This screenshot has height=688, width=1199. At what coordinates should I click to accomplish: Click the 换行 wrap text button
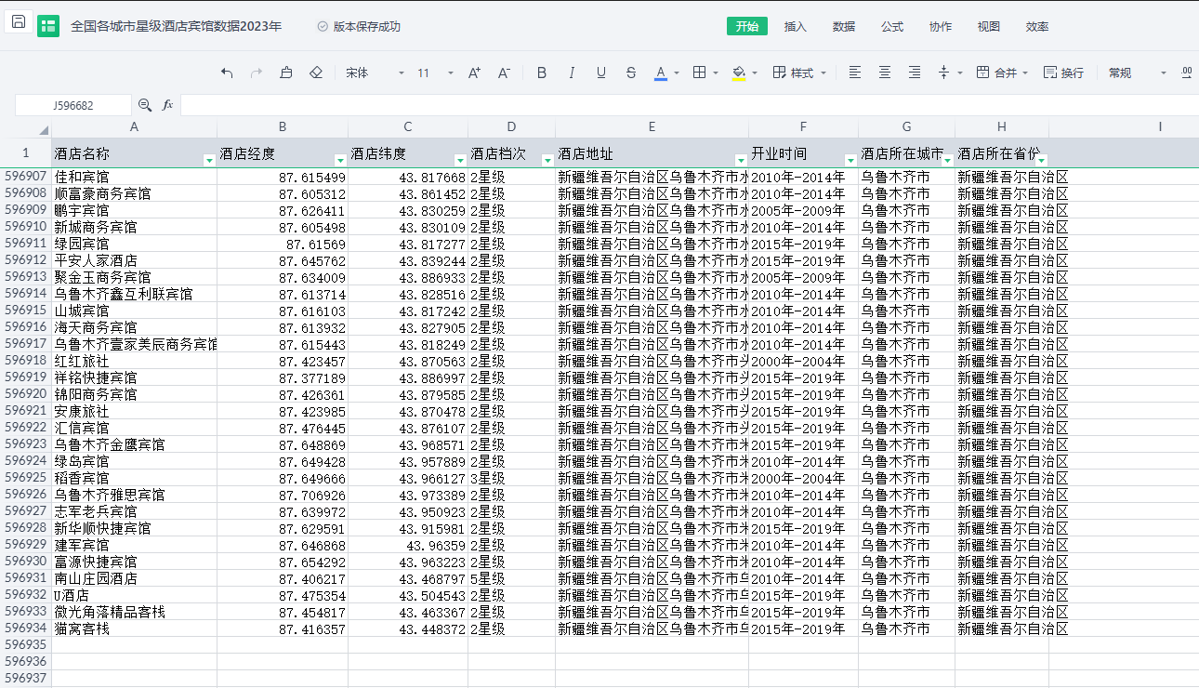1063,73
